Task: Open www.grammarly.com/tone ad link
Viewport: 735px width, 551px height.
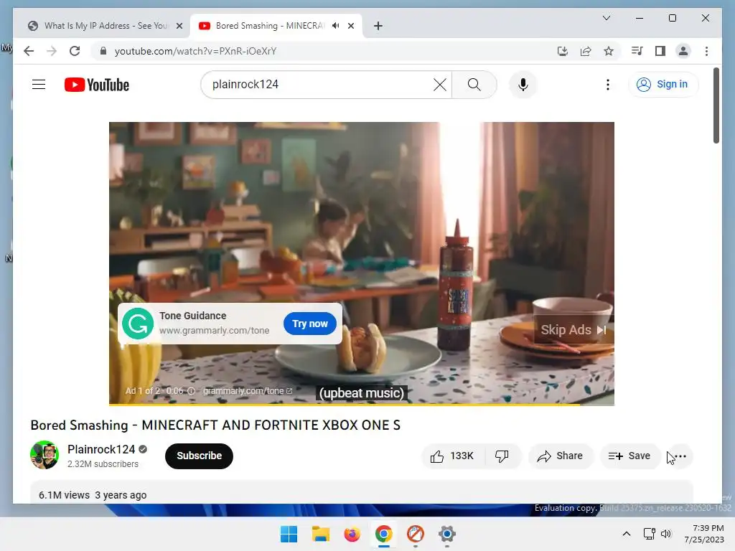Action: point(214,330)
